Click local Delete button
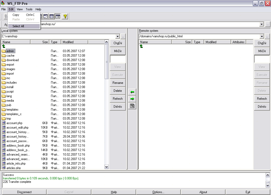 click(118, 91)
